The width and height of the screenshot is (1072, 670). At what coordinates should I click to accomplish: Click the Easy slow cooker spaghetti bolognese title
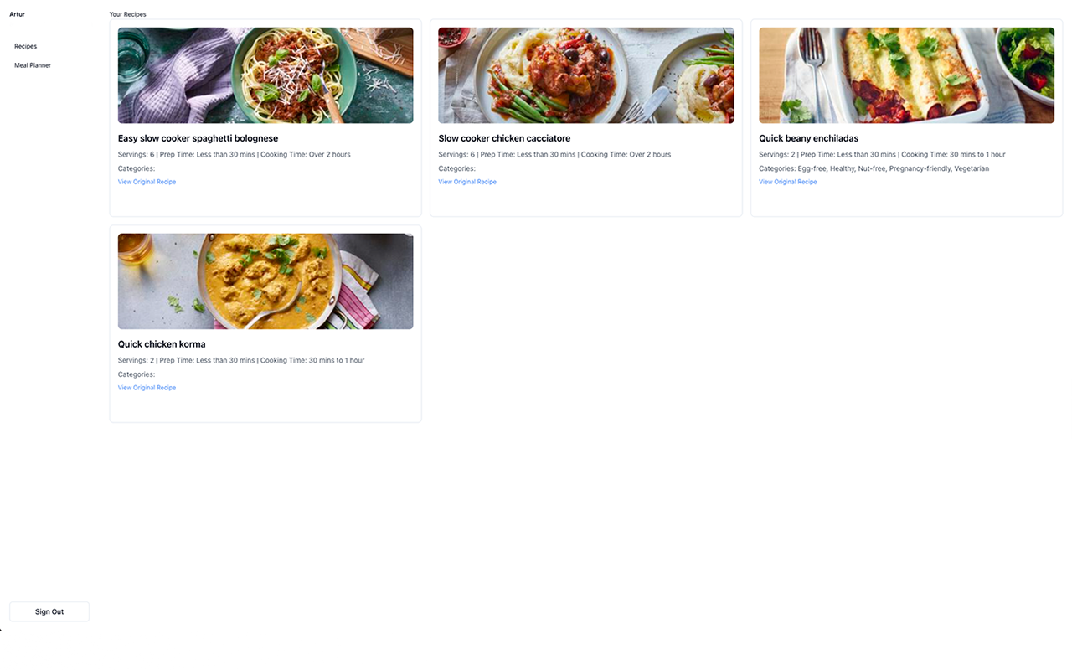click(198, 138)
